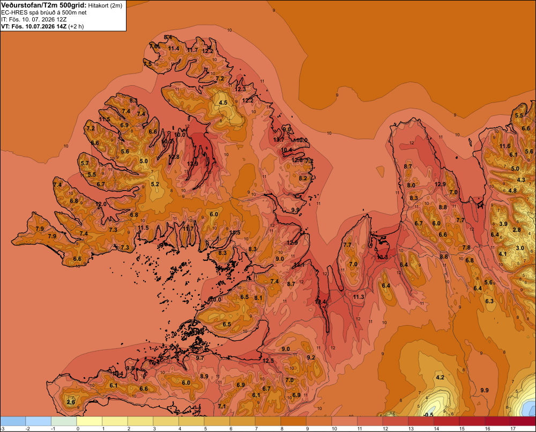The width and height of the screenshot is (536, 432).
Task: Click the 2.8 temperature label in eastern mountains
Action: point(517,230)
